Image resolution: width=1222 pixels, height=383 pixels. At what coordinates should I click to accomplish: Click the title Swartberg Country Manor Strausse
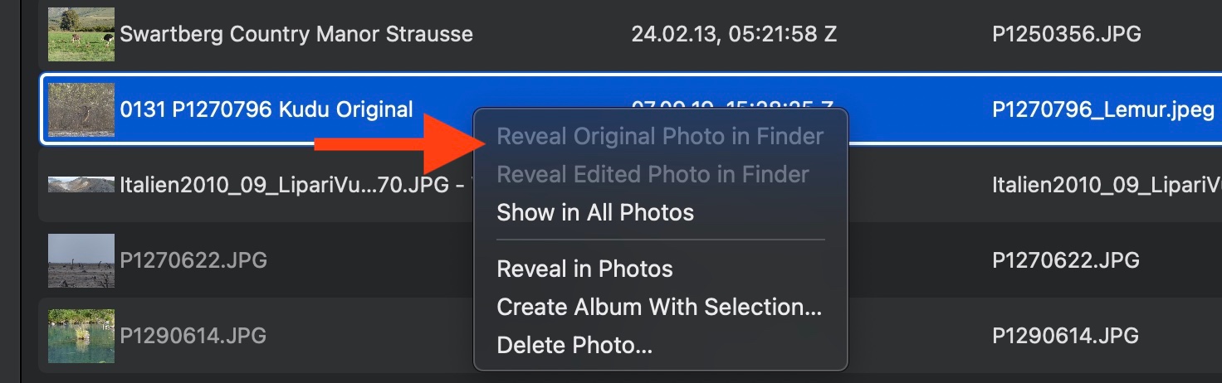[296, 35]
